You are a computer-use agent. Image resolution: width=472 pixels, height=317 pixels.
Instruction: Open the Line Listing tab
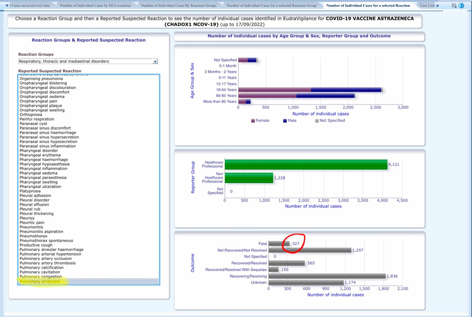427,5
